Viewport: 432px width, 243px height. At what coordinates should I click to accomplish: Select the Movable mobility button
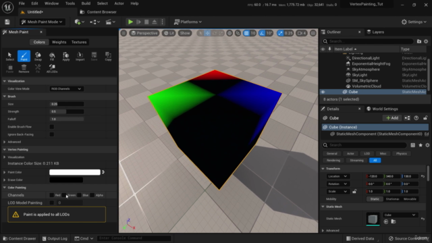point(410,199)
